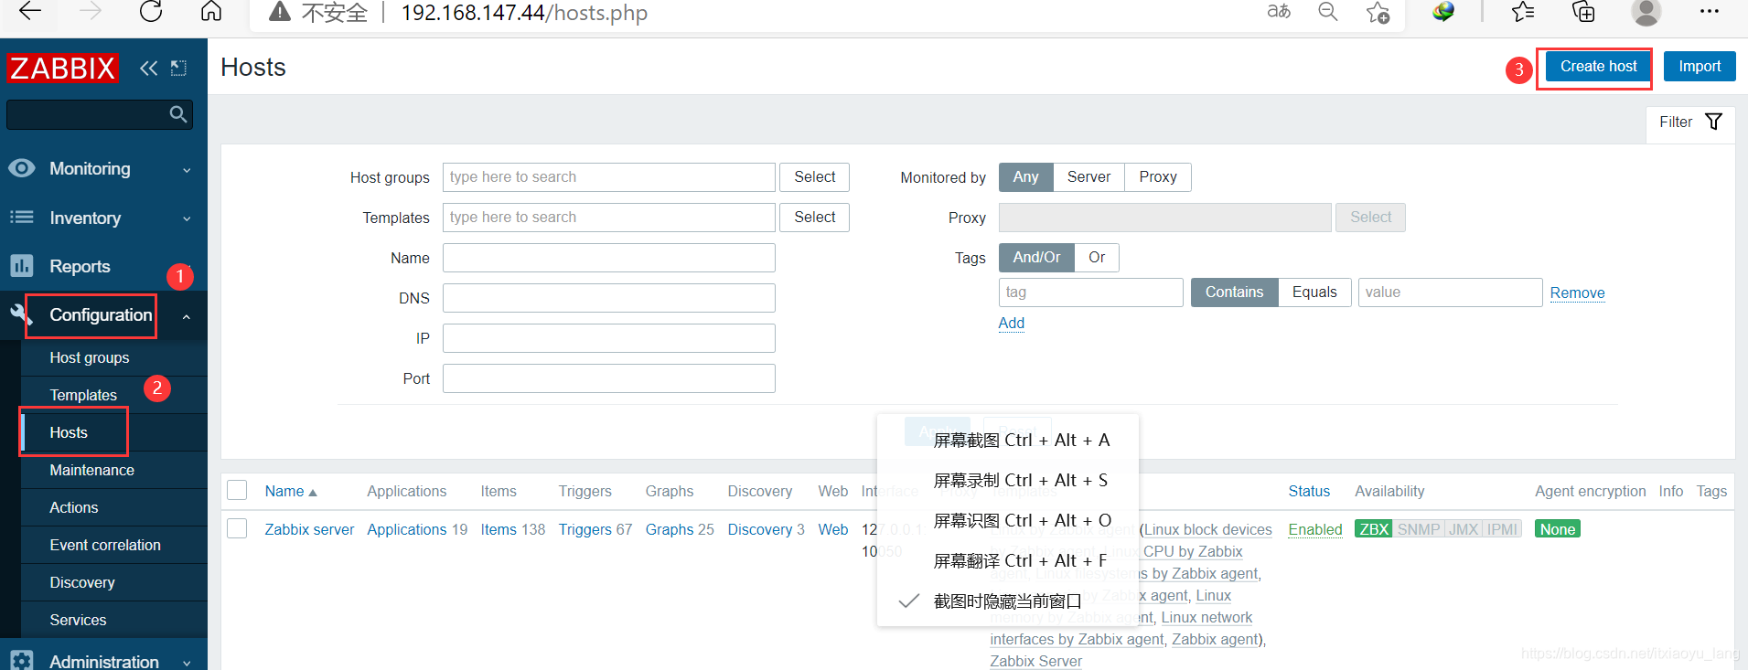
Task: Open the read aloud/translate icon in address bar
Action: click(1279, 11)
